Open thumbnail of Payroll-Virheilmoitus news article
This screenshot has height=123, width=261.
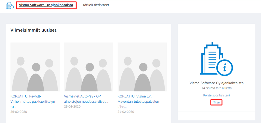click(x=35, y=67)
